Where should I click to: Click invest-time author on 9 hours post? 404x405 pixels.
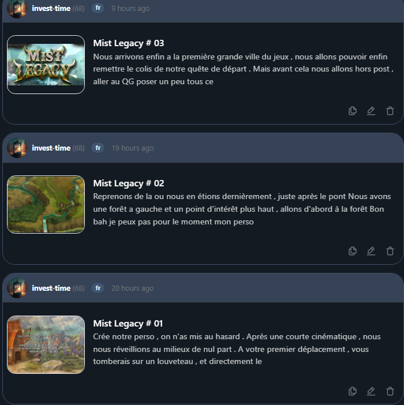click(x=51, y=8)
